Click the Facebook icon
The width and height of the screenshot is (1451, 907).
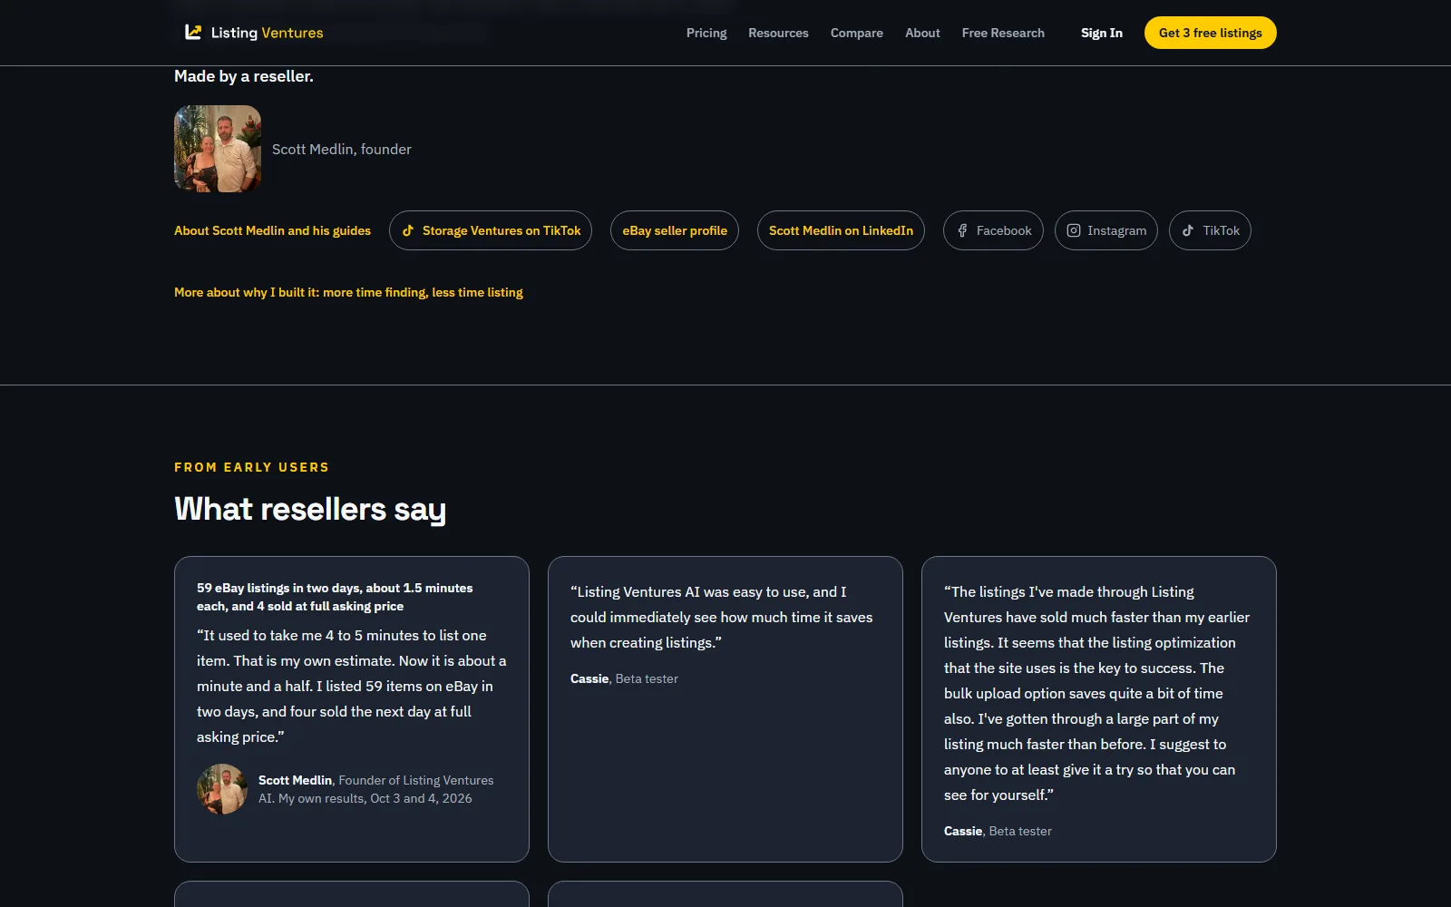click(962, 230)
